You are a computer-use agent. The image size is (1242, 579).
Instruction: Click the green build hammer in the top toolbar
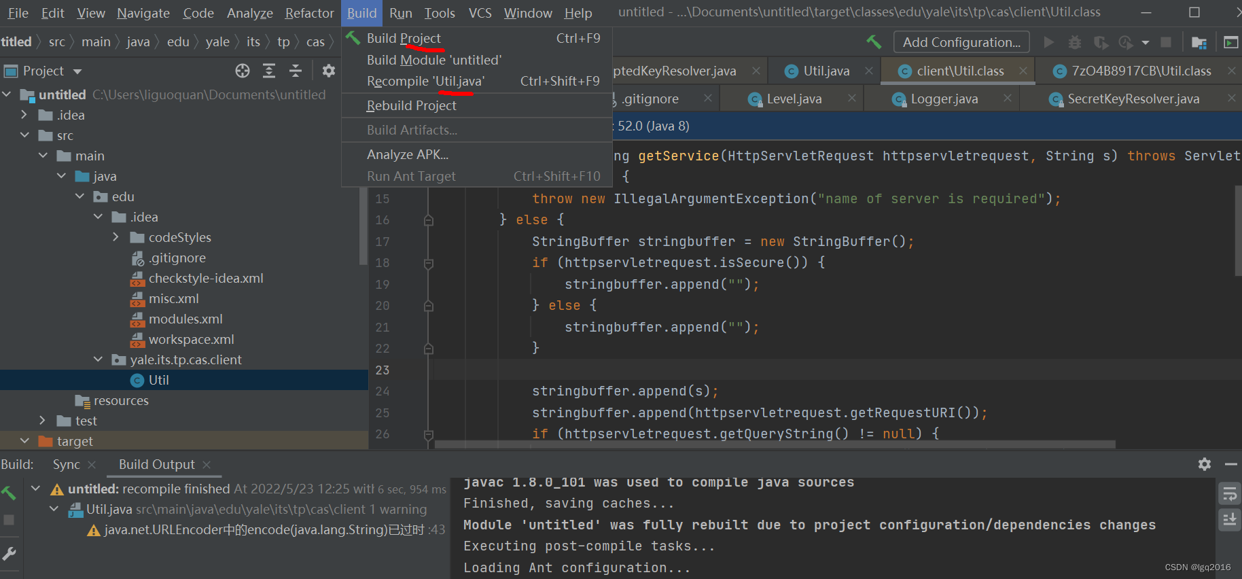pyautogui.click(x=874, y=42)
